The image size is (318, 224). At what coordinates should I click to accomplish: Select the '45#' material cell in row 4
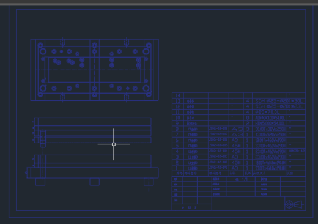click(236, 151)
